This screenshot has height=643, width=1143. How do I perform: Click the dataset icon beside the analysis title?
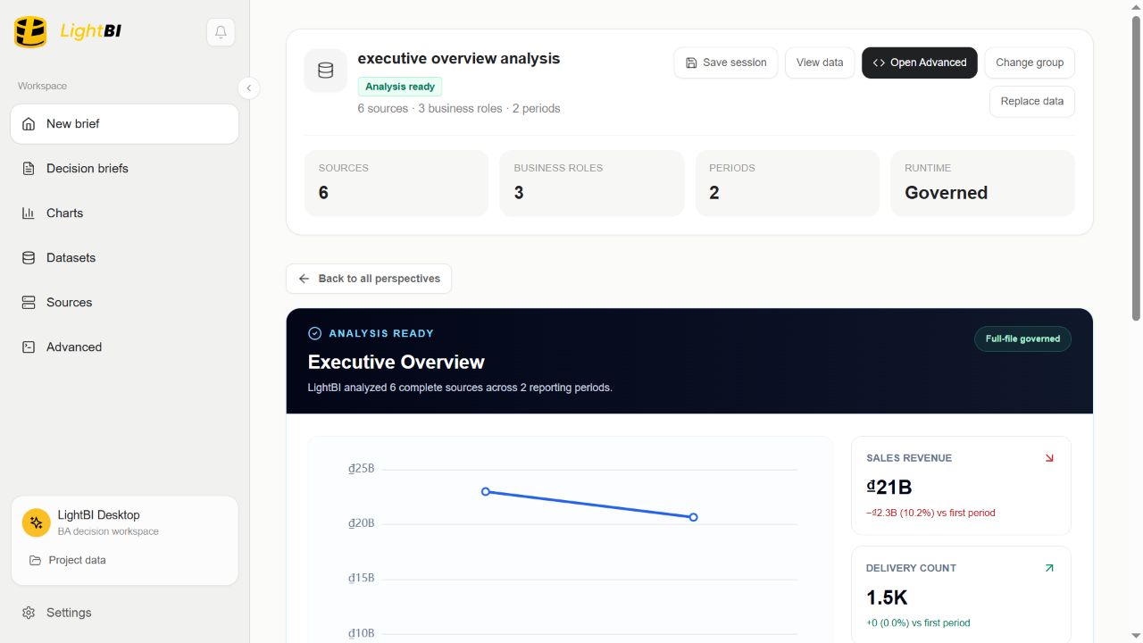(326, 71)
